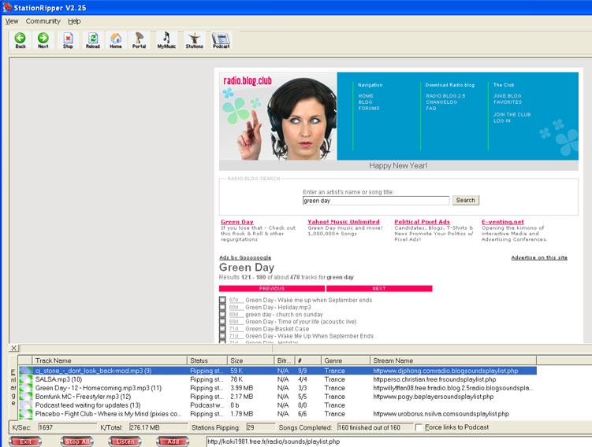
Task: Click radio.blog.club logo
Action: click(248, 80)
